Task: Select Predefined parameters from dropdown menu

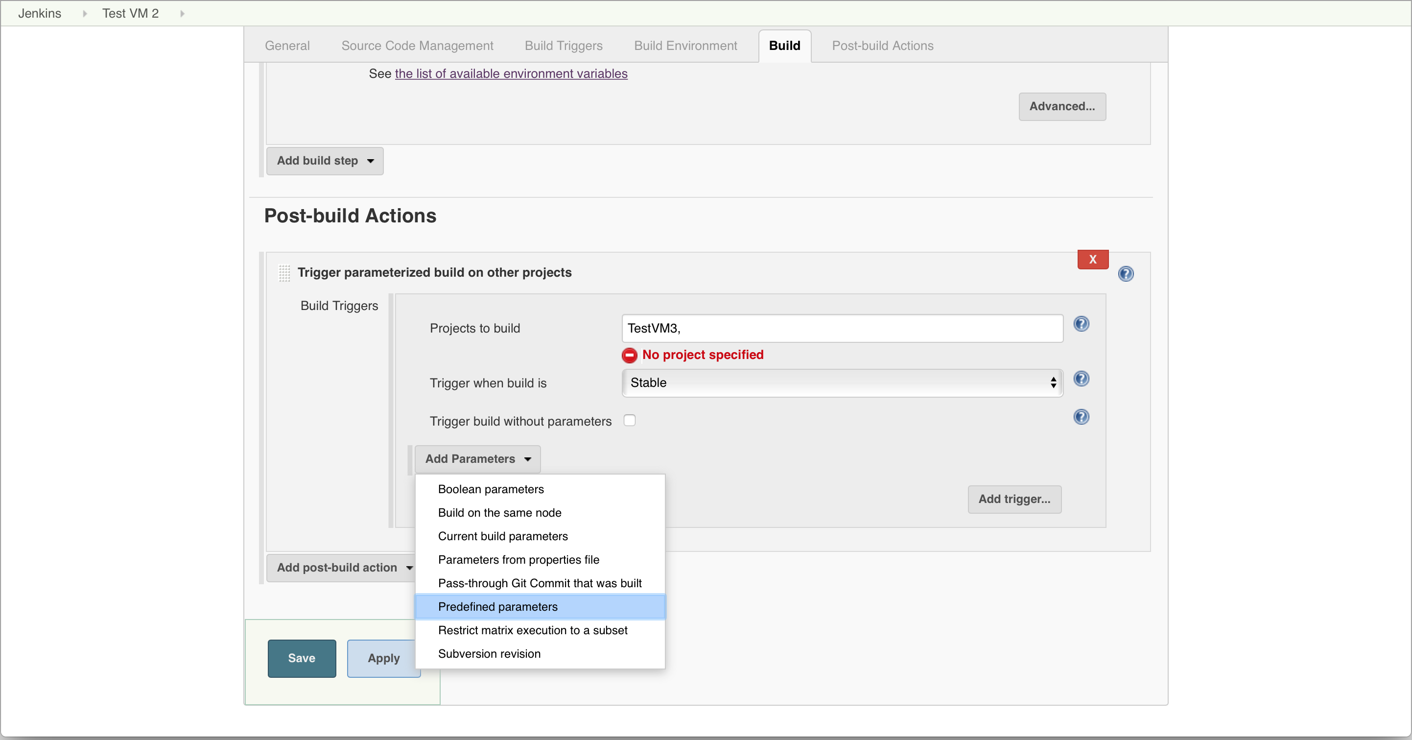Action: tap(498, 606)
